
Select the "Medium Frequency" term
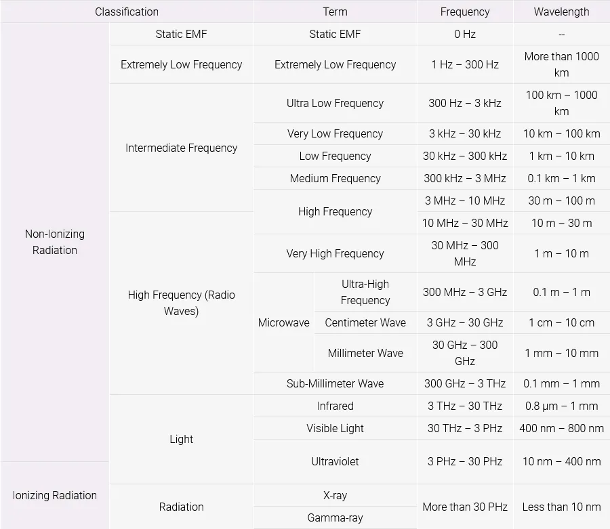(x=335, y=178)
